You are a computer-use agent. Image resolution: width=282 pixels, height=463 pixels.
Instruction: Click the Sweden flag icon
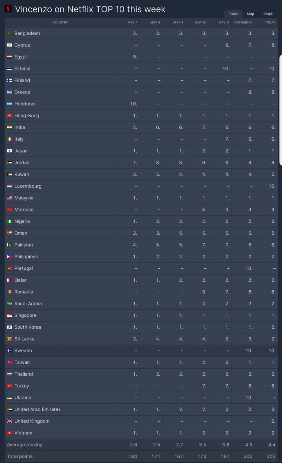point(10,351)
